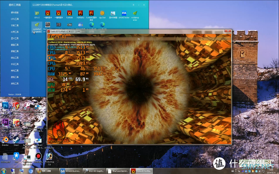Open the highlighted nvidiaProfileInspector icon in second row
The width and height of the screenshot is (279, 174).
point(37,27)
